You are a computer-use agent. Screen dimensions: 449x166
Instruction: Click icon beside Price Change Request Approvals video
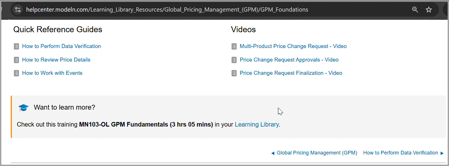[x=234, y=60]
